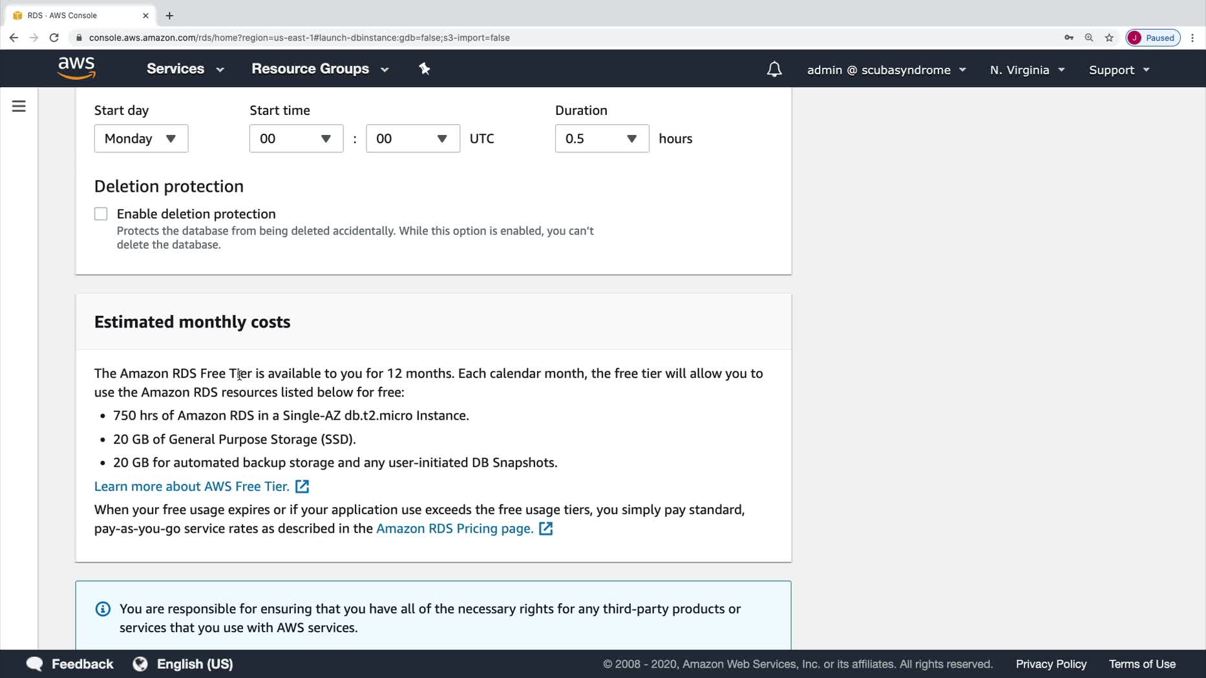This screenshot has width=1206, height=678.
Task: Open the Start time hour dropdown
Action: (296, 139)
